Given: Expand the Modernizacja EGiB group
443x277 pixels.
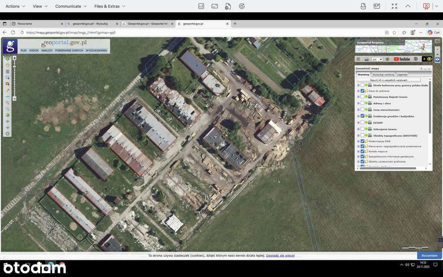Looking at the screenshot, I should [x=358, y=141].
